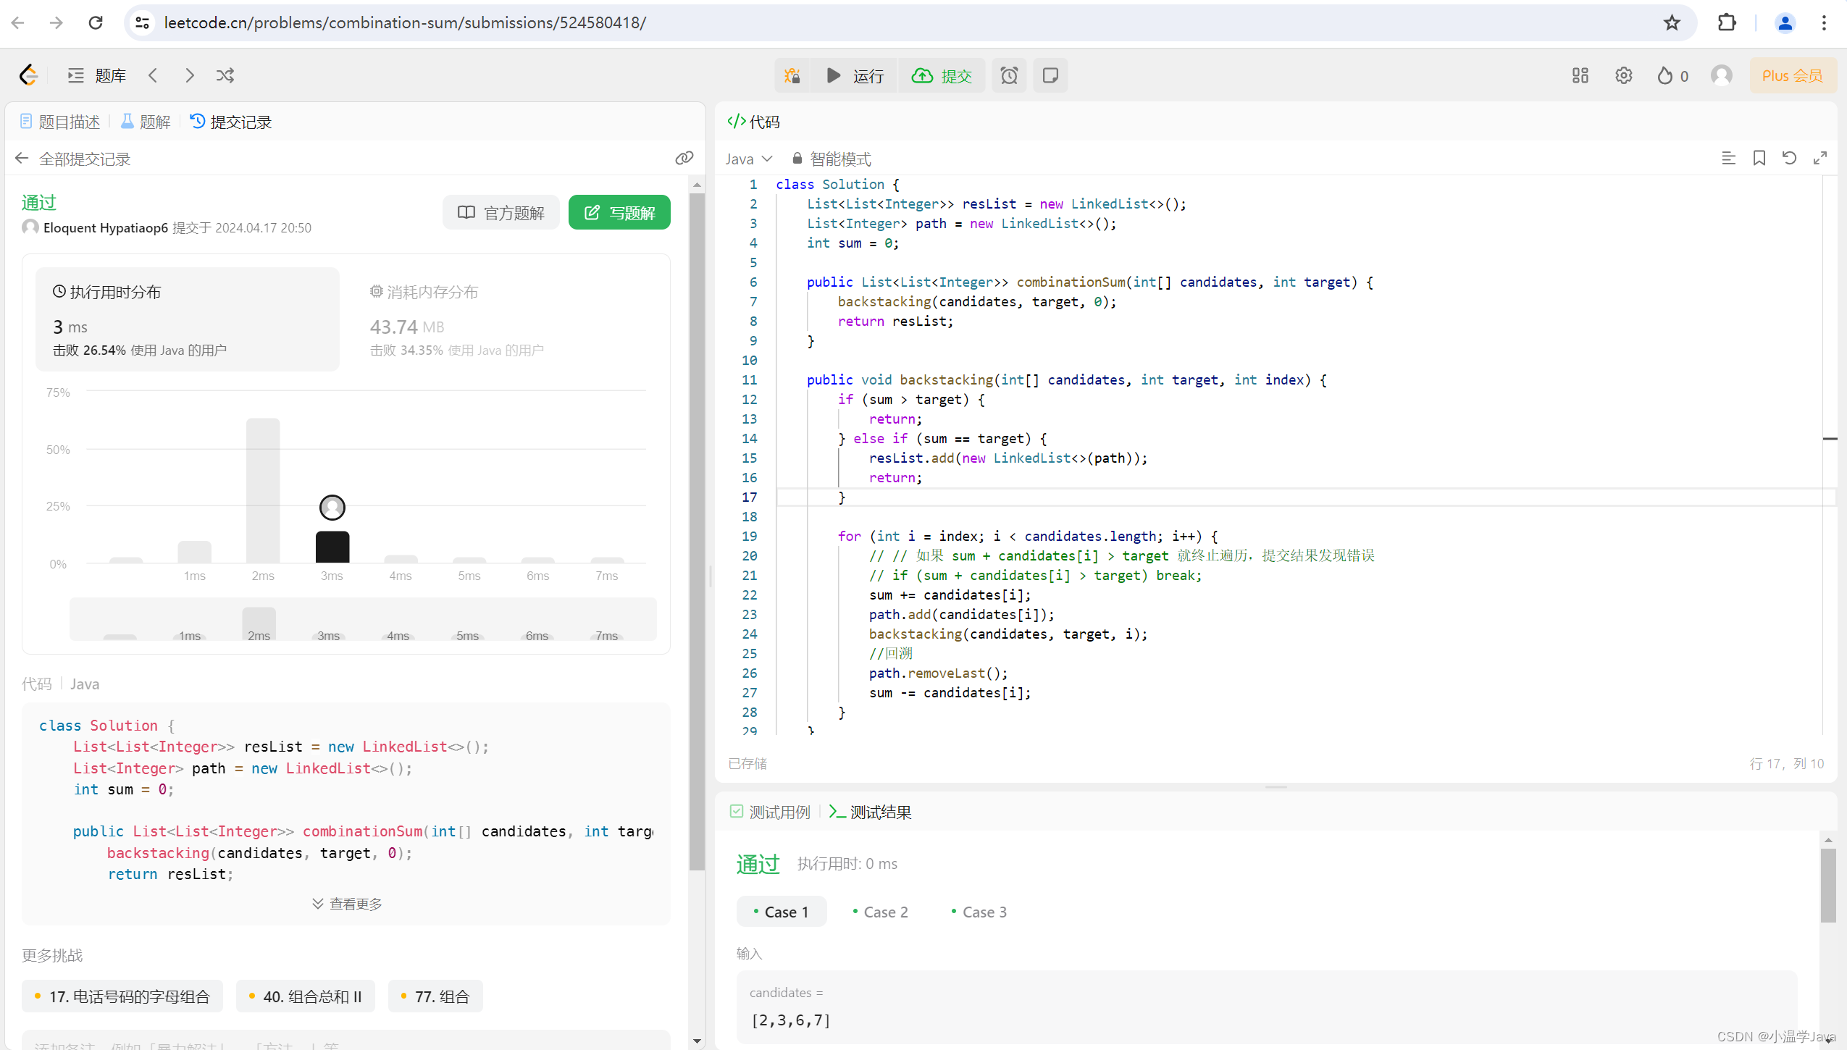1847x1050 pixels.
Task: Click the green 写题解 button
Action: (x=619, y=212)
